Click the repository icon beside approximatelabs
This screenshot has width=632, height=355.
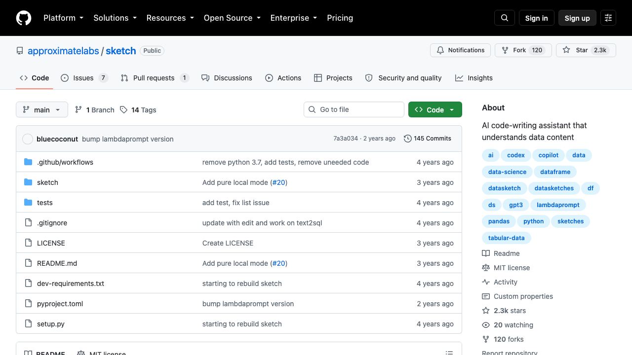pyautogui.click(x=20, y=51)
